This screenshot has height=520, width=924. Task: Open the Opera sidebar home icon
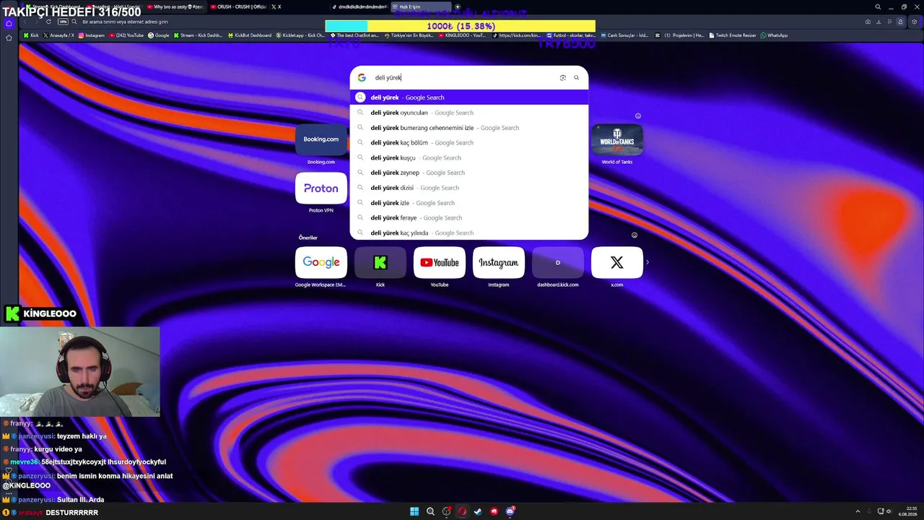tap(9, 23)
